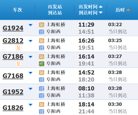
Task: Open train G1952 link
Action: tap(13, 92)
